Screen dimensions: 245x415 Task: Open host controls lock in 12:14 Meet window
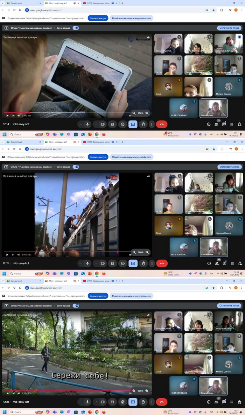coord(239,124)
